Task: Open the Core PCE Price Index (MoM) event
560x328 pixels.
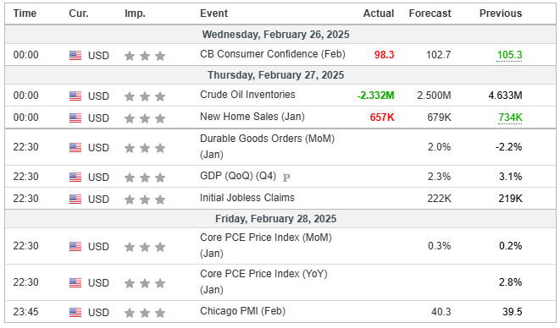Action: click(266, 245)
